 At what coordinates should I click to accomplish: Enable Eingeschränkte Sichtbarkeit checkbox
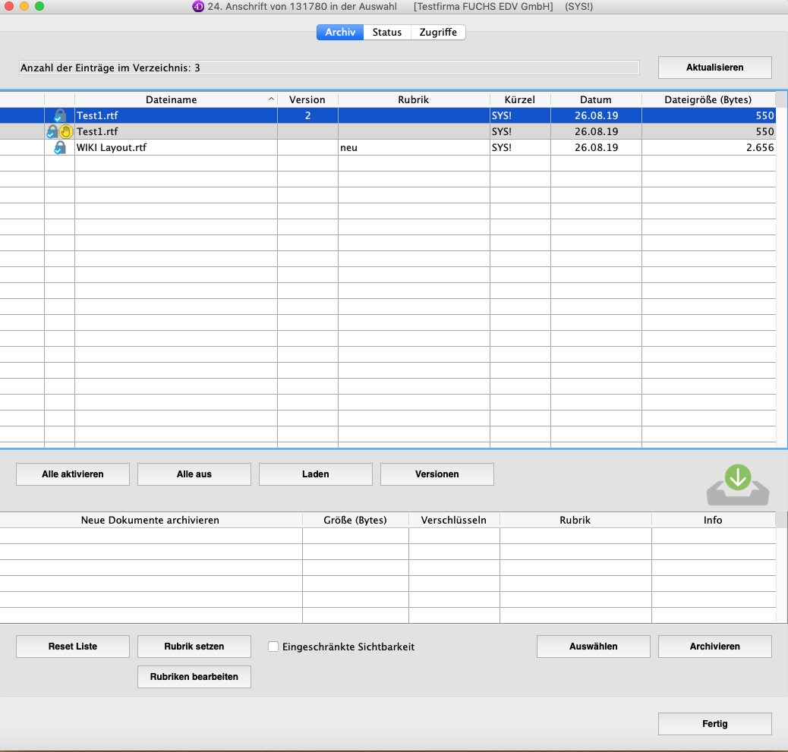click(x=274, y=647)
